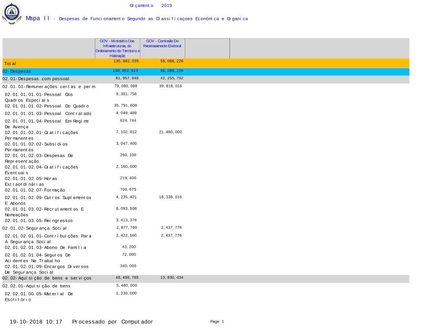Click the 19-10-2018 10:17 timestamp in footer

pos(36,322)
